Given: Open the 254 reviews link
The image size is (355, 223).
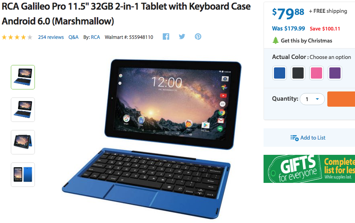Looking at the screenshot, I should click(x=51, y=37).
